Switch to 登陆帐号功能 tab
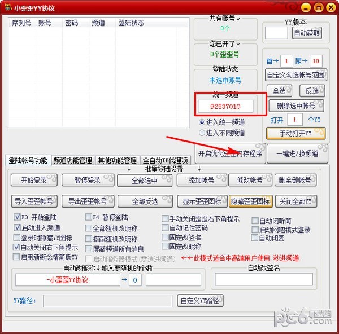The height and width of the screenshot is (334, 339). click(28, 160)
